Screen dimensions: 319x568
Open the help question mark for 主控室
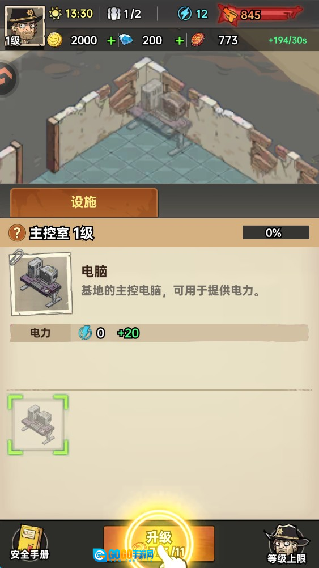pos(16,232)
